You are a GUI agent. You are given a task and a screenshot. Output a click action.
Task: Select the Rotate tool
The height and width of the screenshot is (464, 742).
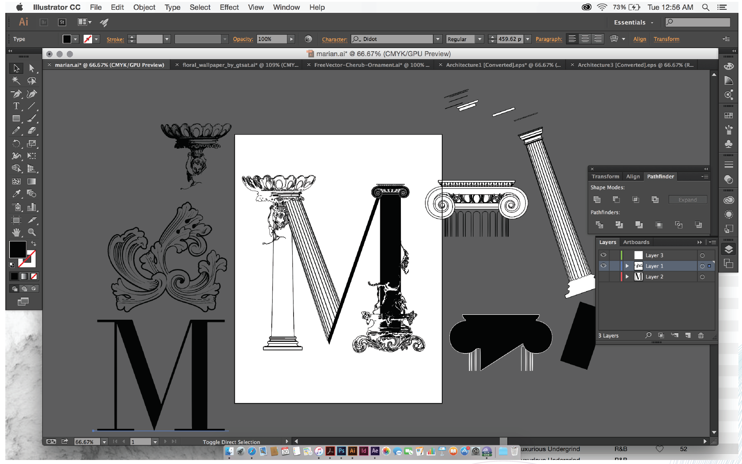tap(16, 143)
